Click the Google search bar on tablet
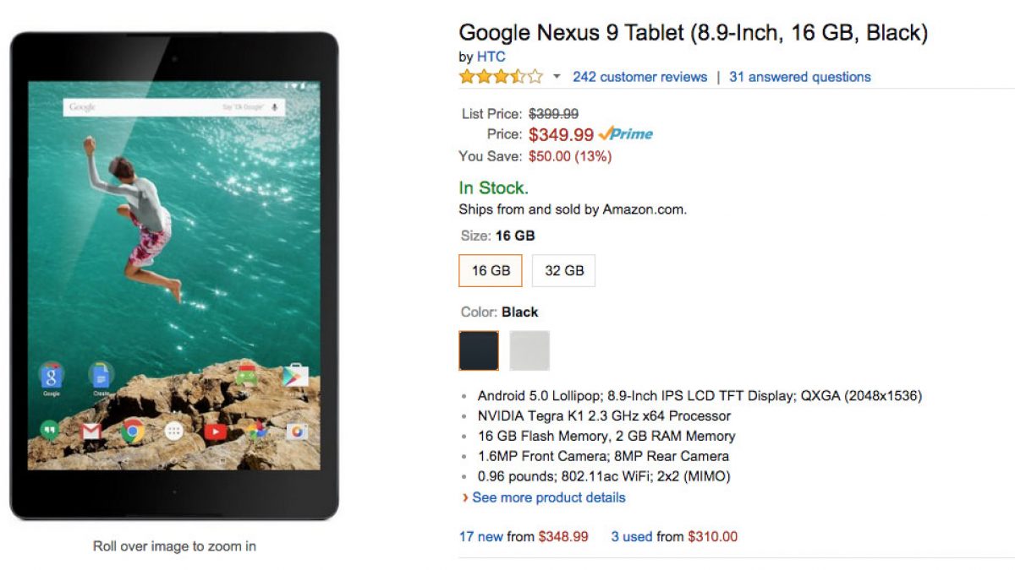The width and height of the screenshot is (1015, 570). click(173, 107)
